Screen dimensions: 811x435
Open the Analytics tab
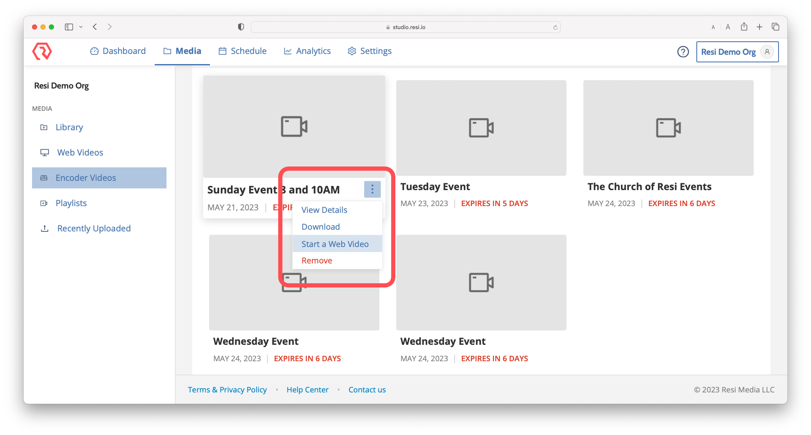(x=307, y=51)
